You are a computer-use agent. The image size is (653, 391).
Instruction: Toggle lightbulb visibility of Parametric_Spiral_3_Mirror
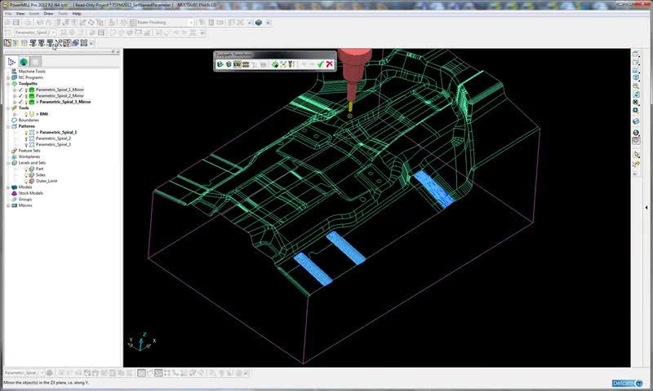[x=26, y=102]
